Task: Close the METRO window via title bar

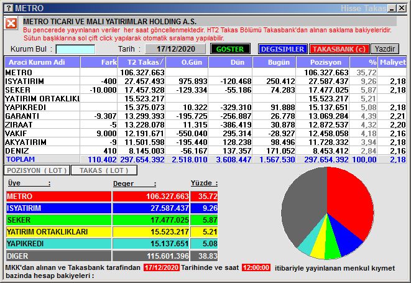Action: [402, 8]
